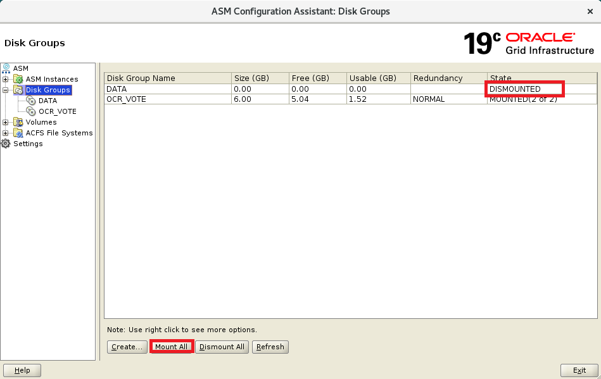Select OCR_VOTE under Disk Groups tree
Image resolution: width=601 pixels, height=379 pixels.
pyautogui.click(x=58, y=111)
